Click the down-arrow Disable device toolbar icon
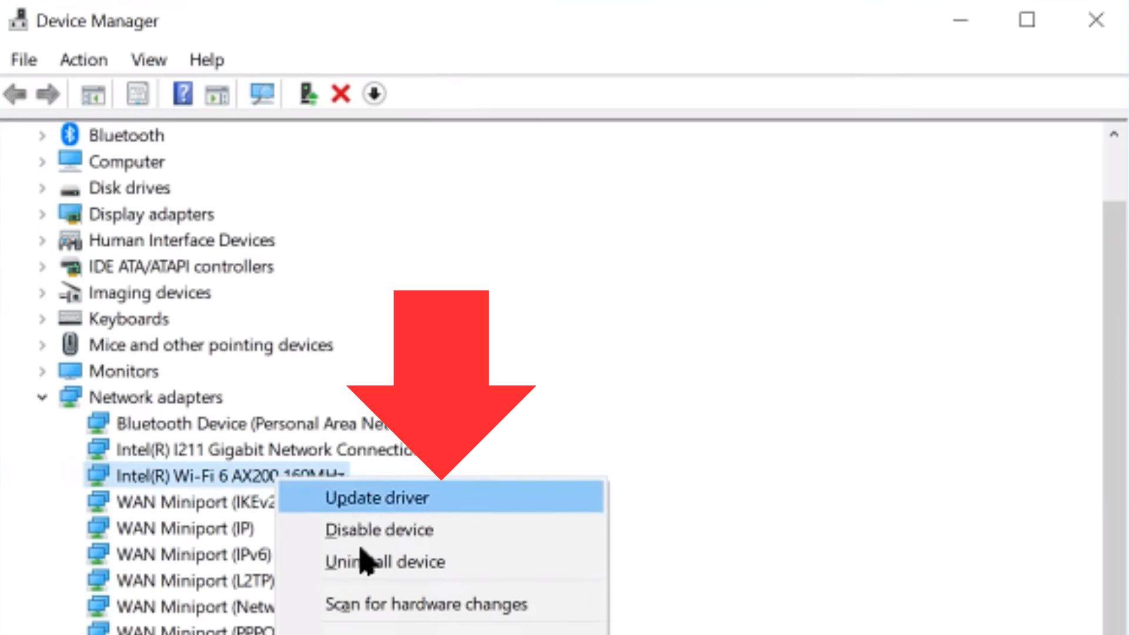 click(x=375, y=94)
